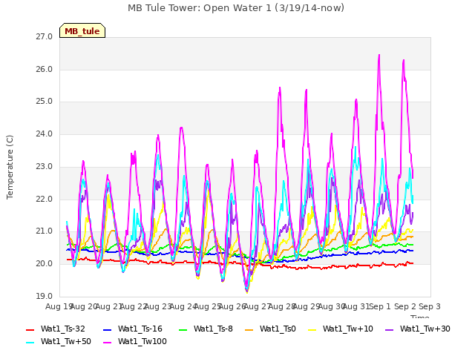The width and height of the screenshot is (475, 356).
Task: Click the MB_tule annotation label
Action: point(82,30)
